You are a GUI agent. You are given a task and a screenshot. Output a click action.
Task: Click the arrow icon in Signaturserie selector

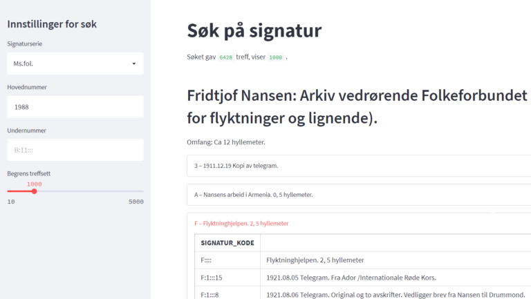pos(133,64)
